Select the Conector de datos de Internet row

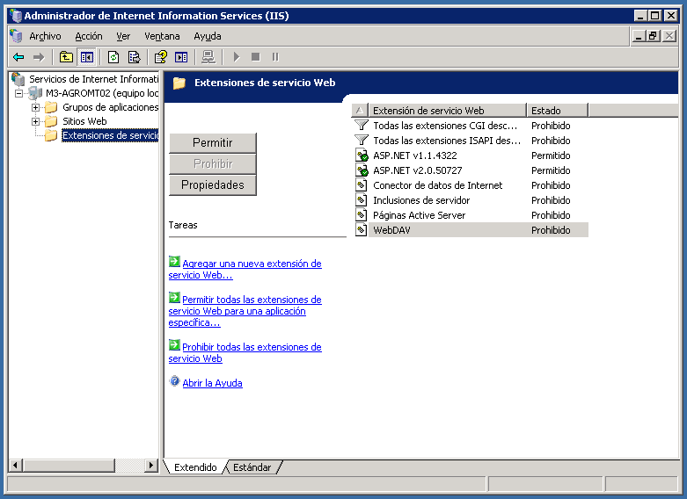(x=471, y=185)
